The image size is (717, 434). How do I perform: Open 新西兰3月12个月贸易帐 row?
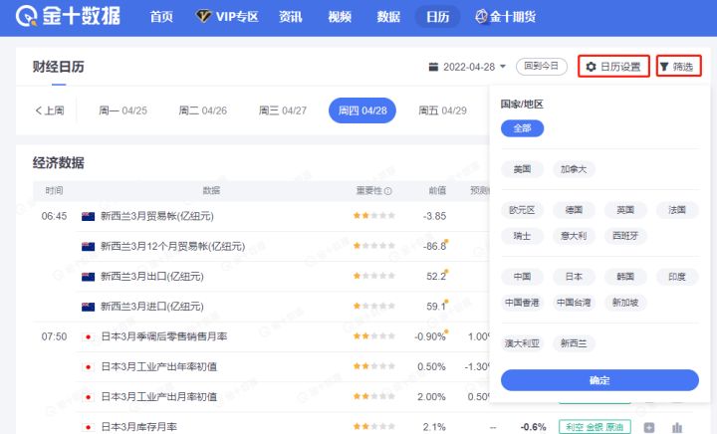[172, 246]
